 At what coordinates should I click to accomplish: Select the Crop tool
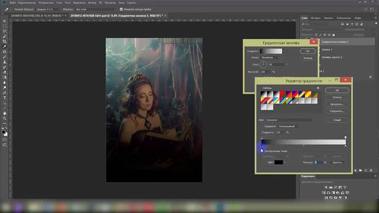pos(4,41)
